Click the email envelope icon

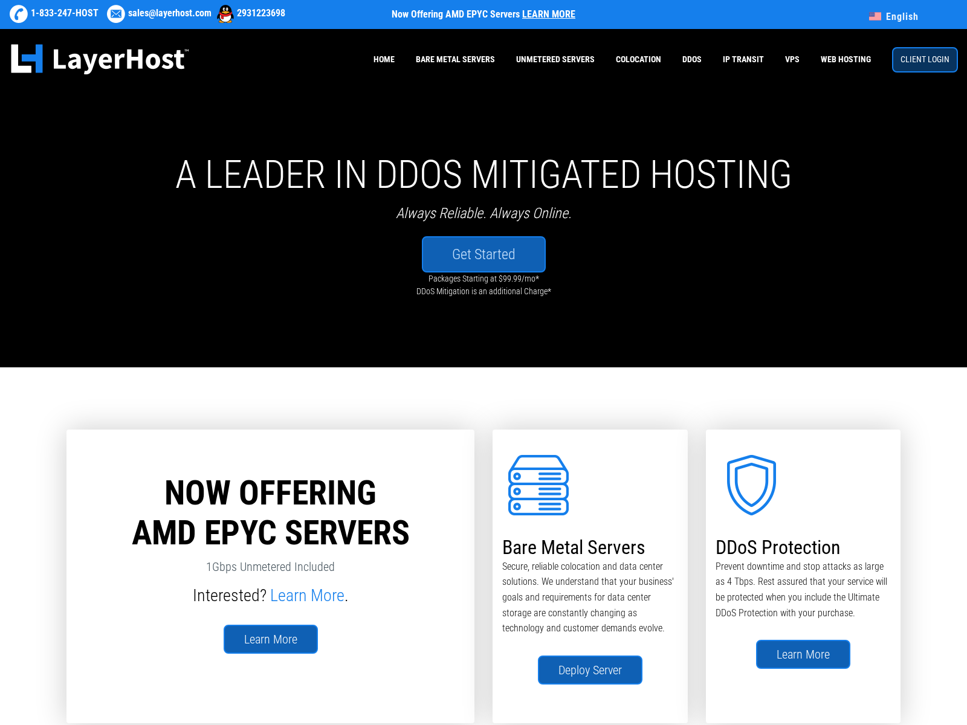pyautogui.click(x=115, y=14)
